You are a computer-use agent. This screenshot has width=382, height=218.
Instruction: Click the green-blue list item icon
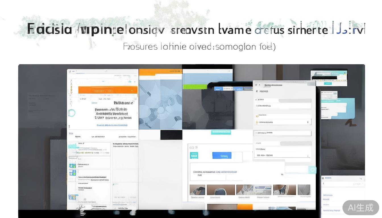point(72,165)
